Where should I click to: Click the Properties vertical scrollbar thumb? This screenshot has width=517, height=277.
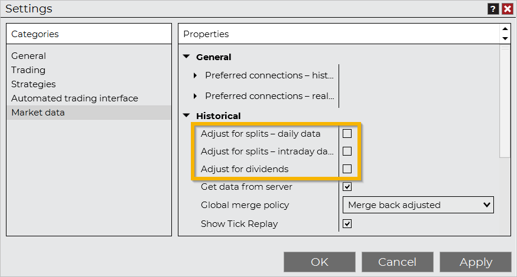(505, 101)
